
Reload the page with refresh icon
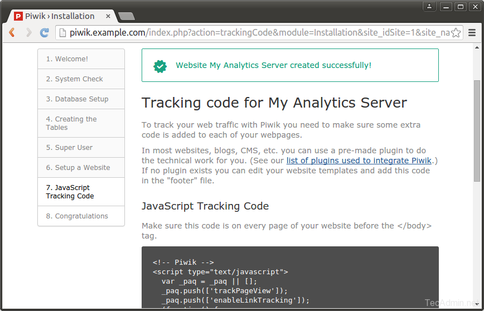(x=45, y=32)
